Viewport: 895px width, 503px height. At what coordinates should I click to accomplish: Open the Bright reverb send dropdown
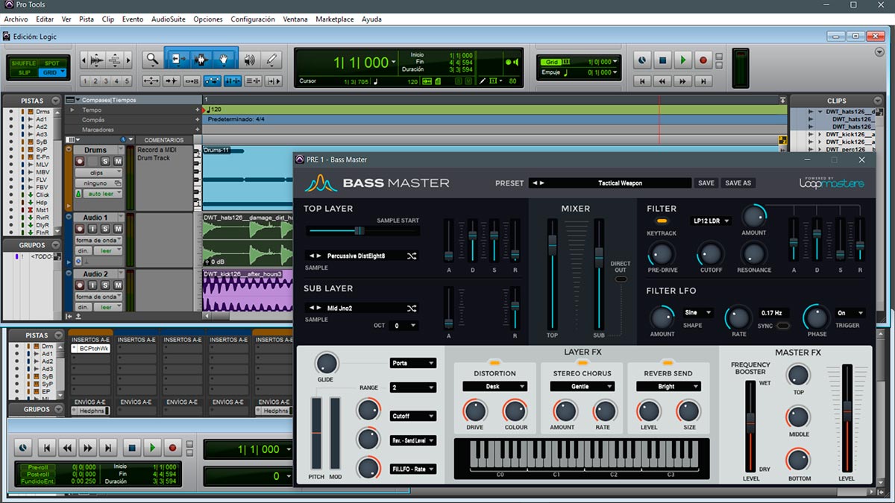click(x=668, y=387)
